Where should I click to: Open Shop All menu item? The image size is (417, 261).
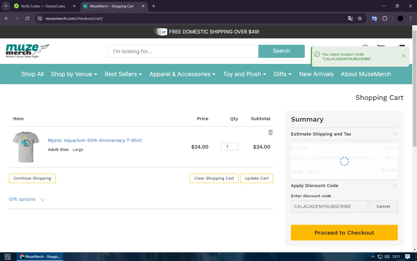click(x=33, y=74)
